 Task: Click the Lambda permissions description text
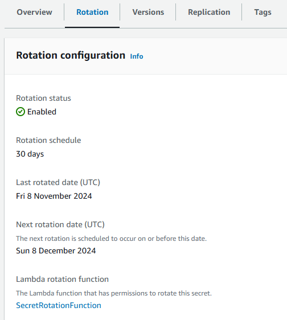114,293
